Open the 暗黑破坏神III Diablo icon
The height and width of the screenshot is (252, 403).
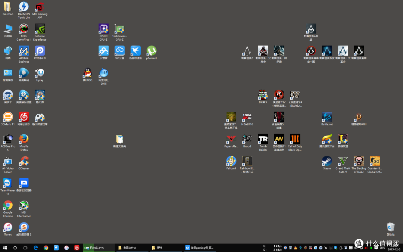(x=359, y=119)
